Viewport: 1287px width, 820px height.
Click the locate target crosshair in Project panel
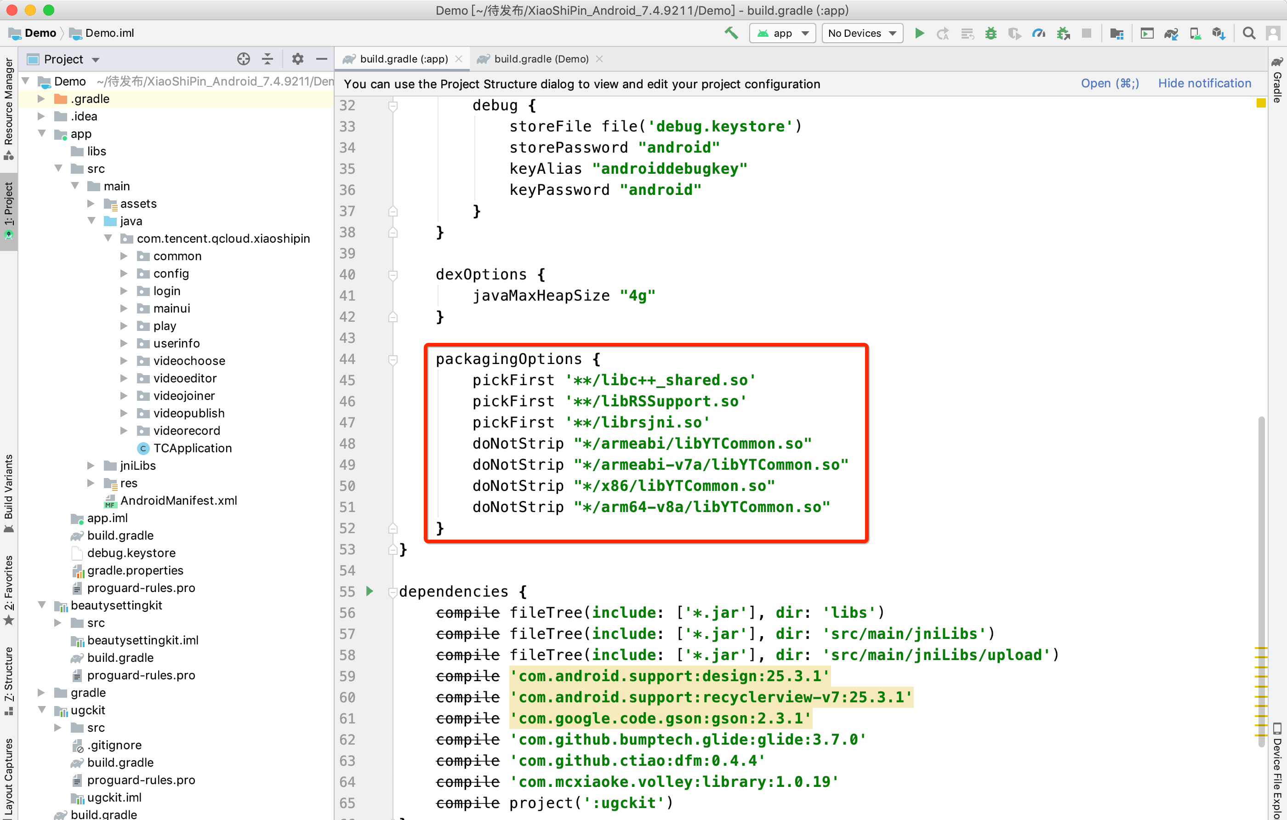coord(243,59)
